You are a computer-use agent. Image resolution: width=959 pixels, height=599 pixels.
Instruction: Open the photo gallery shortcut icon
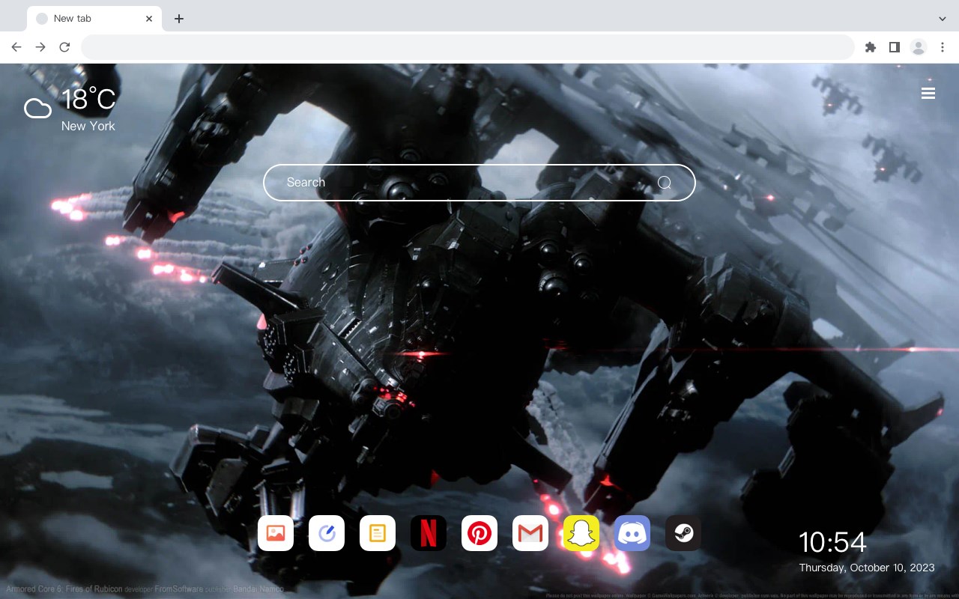pos(276,533)
